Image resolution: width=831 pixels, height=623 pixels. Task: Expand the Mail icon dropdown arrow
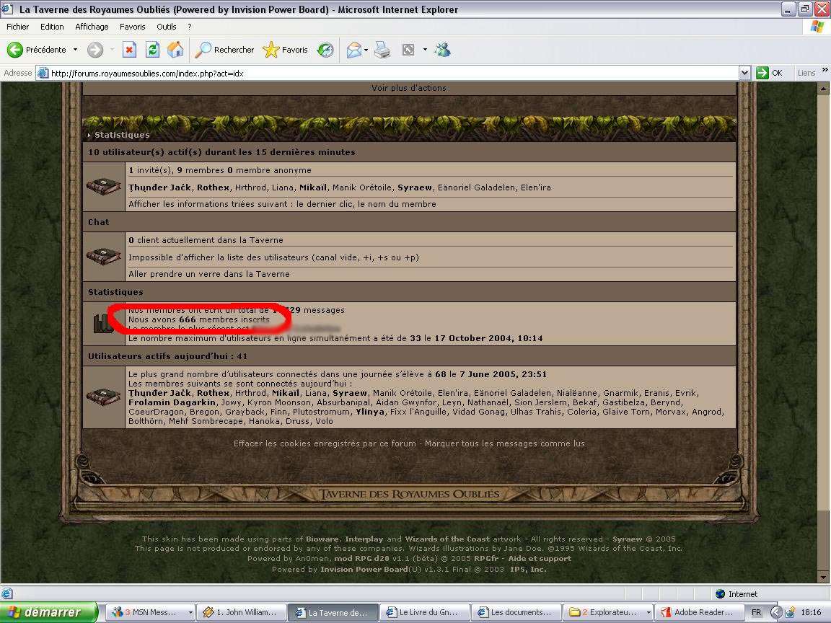tap(366, 50)
